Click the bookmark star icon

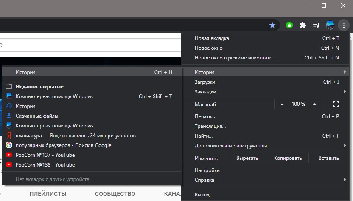pyautogui.click(x=272, y=25)
